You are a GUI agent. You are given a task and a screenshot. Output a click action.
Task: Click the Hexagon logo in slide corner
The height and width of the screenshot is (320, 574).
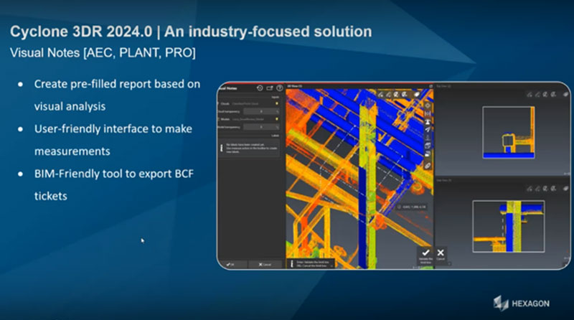[522, 303]
